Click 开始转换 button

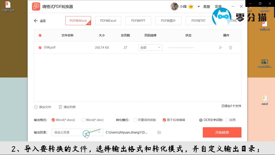(222, 132)
